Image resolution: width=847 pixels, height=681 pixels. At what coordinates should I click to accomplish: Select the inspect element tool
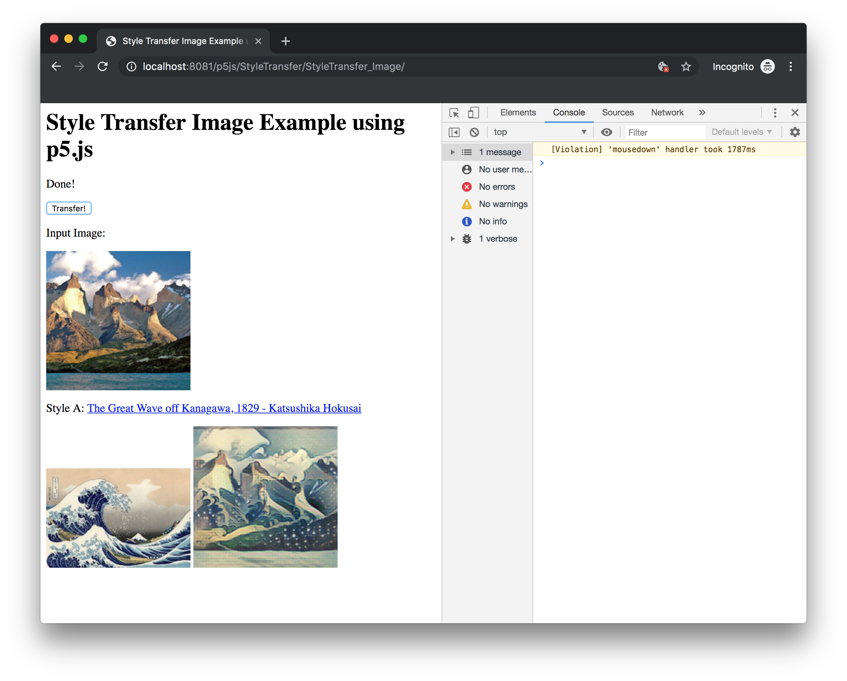pyautogui.click(x=454, y=113)
